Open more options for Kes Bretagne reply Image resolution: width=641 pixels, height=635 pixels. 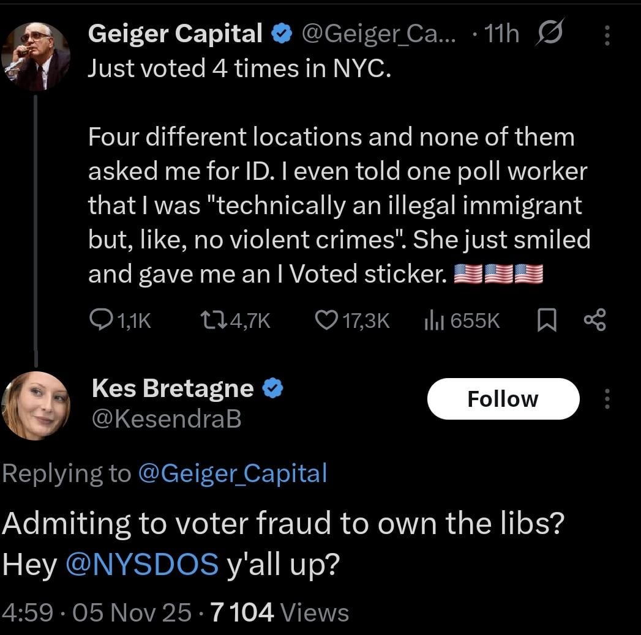[x=607, y=399]
